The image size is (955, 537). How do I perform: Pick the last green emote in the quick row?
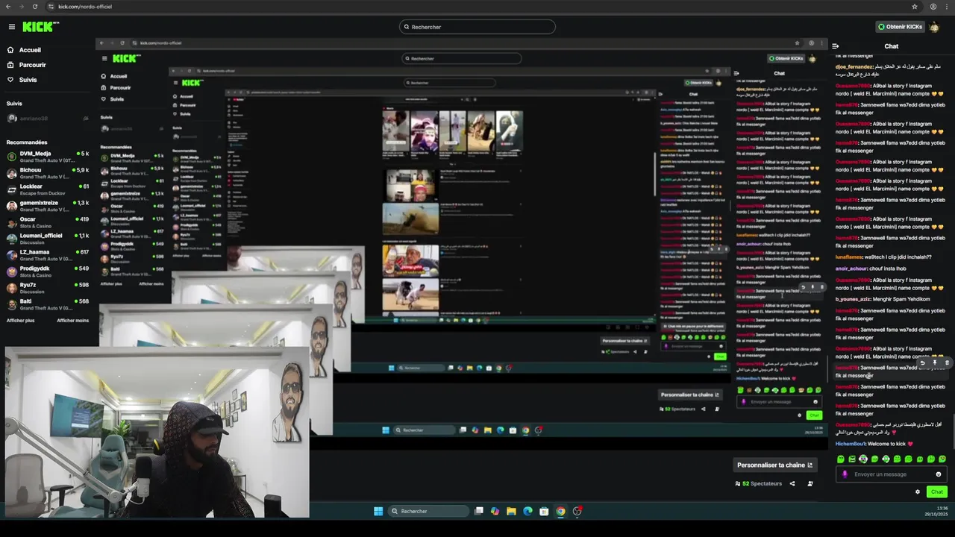tap(942, 459)
